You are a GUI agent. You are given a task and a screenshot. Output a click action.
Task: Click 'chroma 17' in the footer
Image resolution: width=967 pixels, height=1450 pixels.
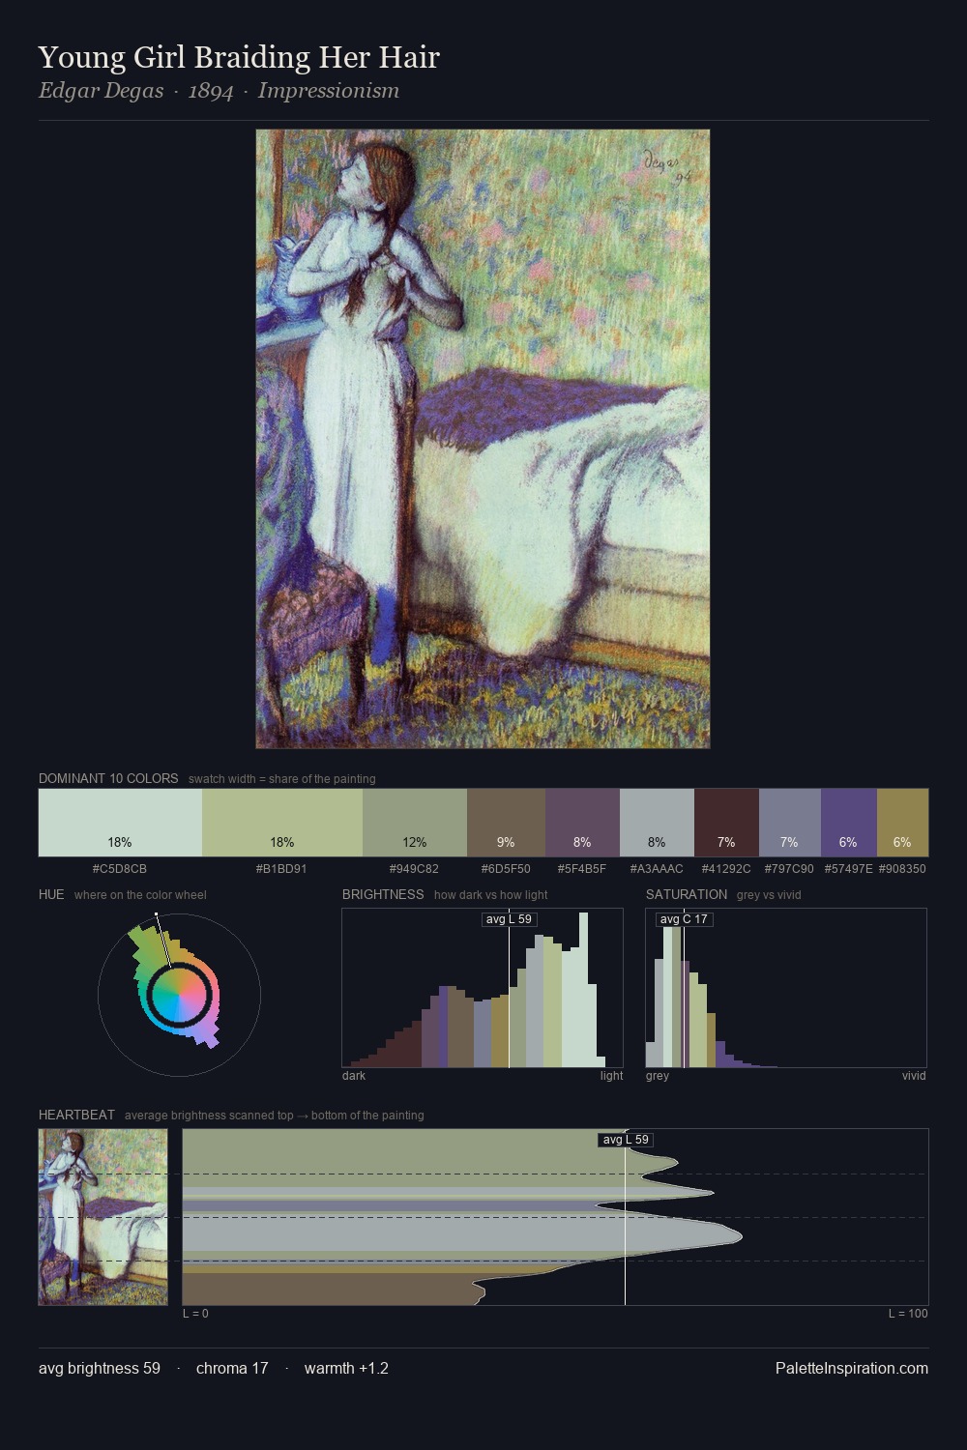[x=232, y=1368]
